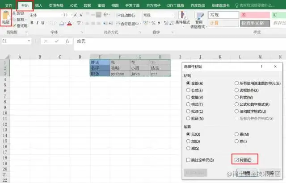Select 批注(C) radio option

point(195,111)
